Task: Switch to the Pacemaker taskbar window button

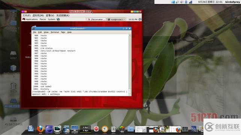Action: point(96,19)
